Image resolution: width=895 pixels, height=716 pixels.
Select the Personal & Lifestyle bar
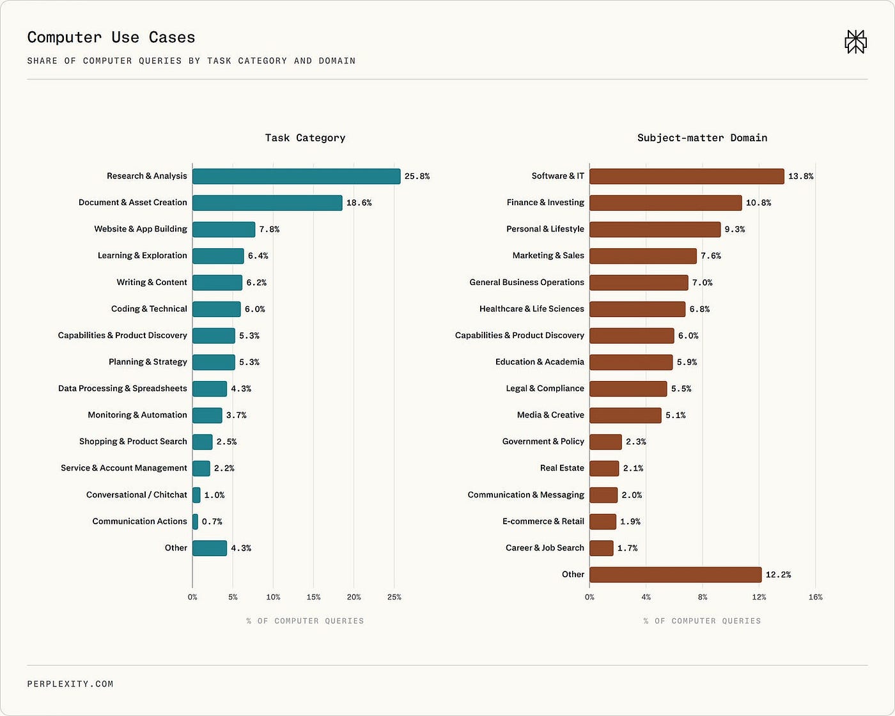pos(655,230)
